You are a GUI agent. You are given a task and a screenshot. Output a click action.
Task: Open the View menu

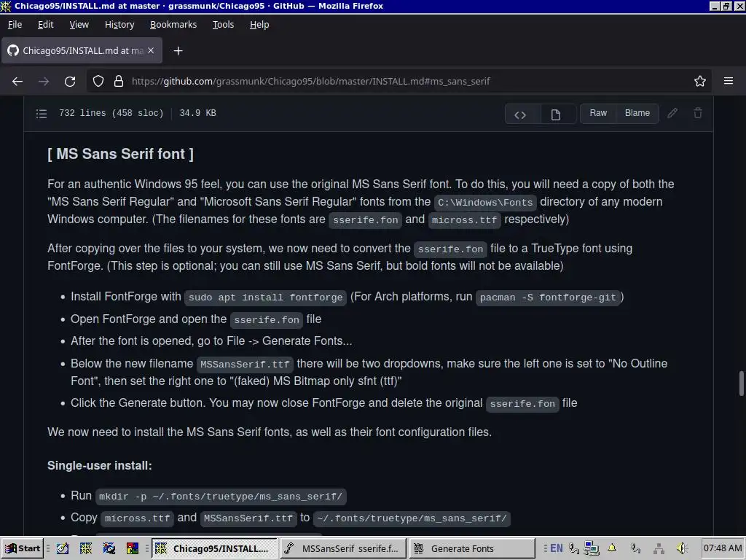[79, 24]
